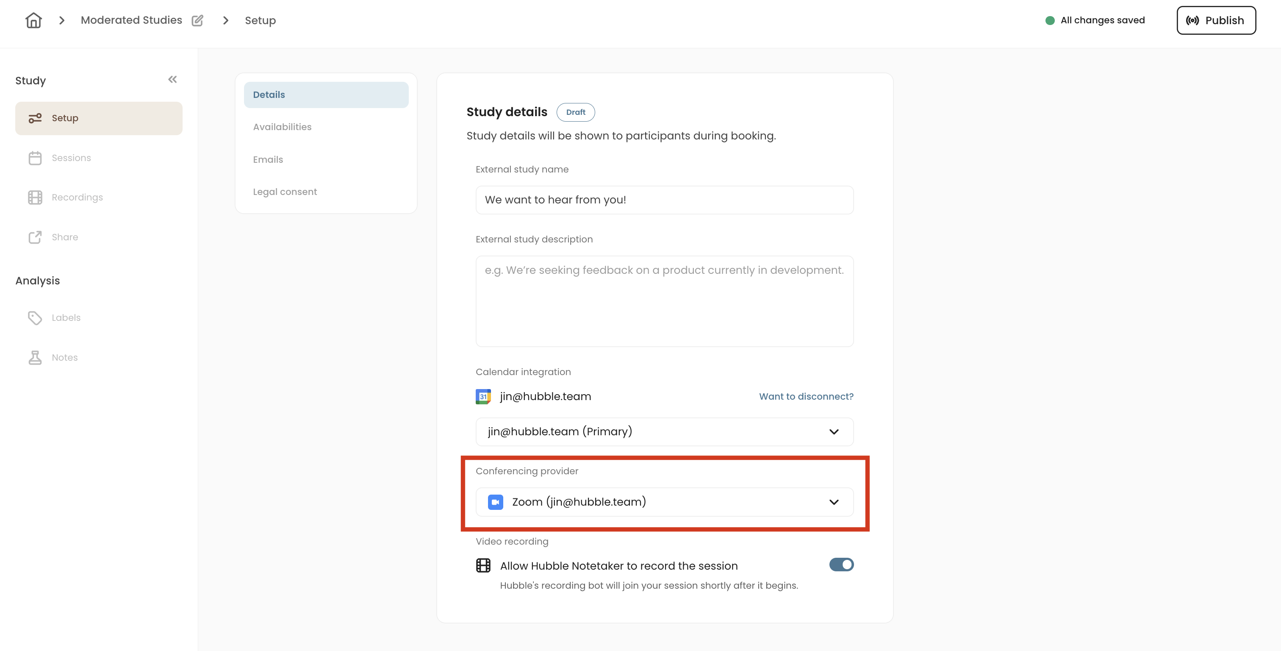Click the green saved-status dot

(x=1050, y=20)
